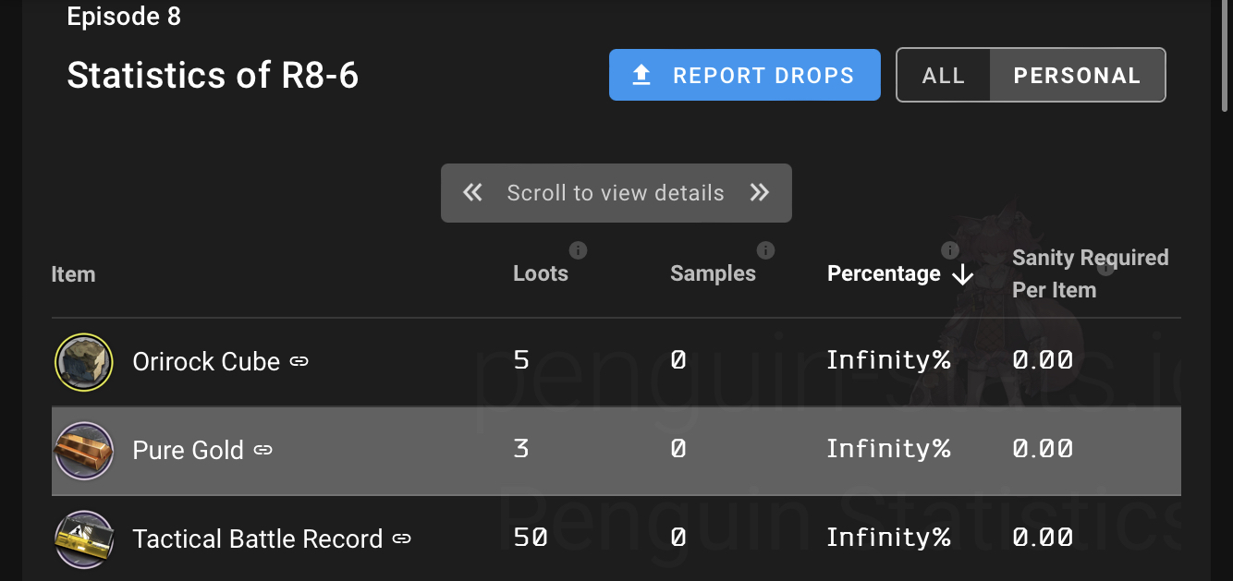1233x581 pixels.
Task: Click the info icon above Loots
Action: pyautogui.click(x=578, y=249)
